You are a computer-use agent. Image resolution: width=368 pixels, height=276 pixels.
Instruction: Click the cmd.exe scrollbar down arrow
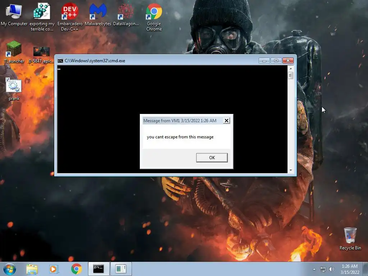(x=291, y=170)
